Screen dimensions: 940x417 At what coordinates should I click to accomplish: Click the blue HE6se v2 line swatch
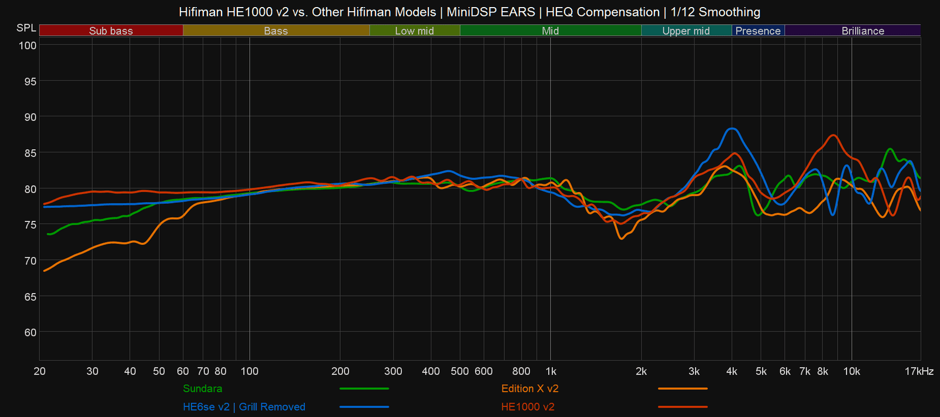point(364,407)
